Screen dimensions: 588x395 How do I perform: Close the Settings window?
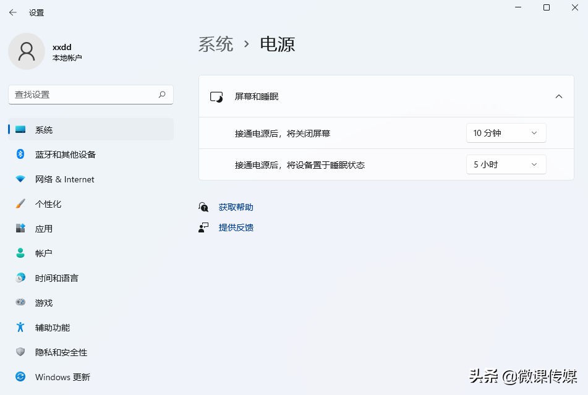tap(574, 7)
